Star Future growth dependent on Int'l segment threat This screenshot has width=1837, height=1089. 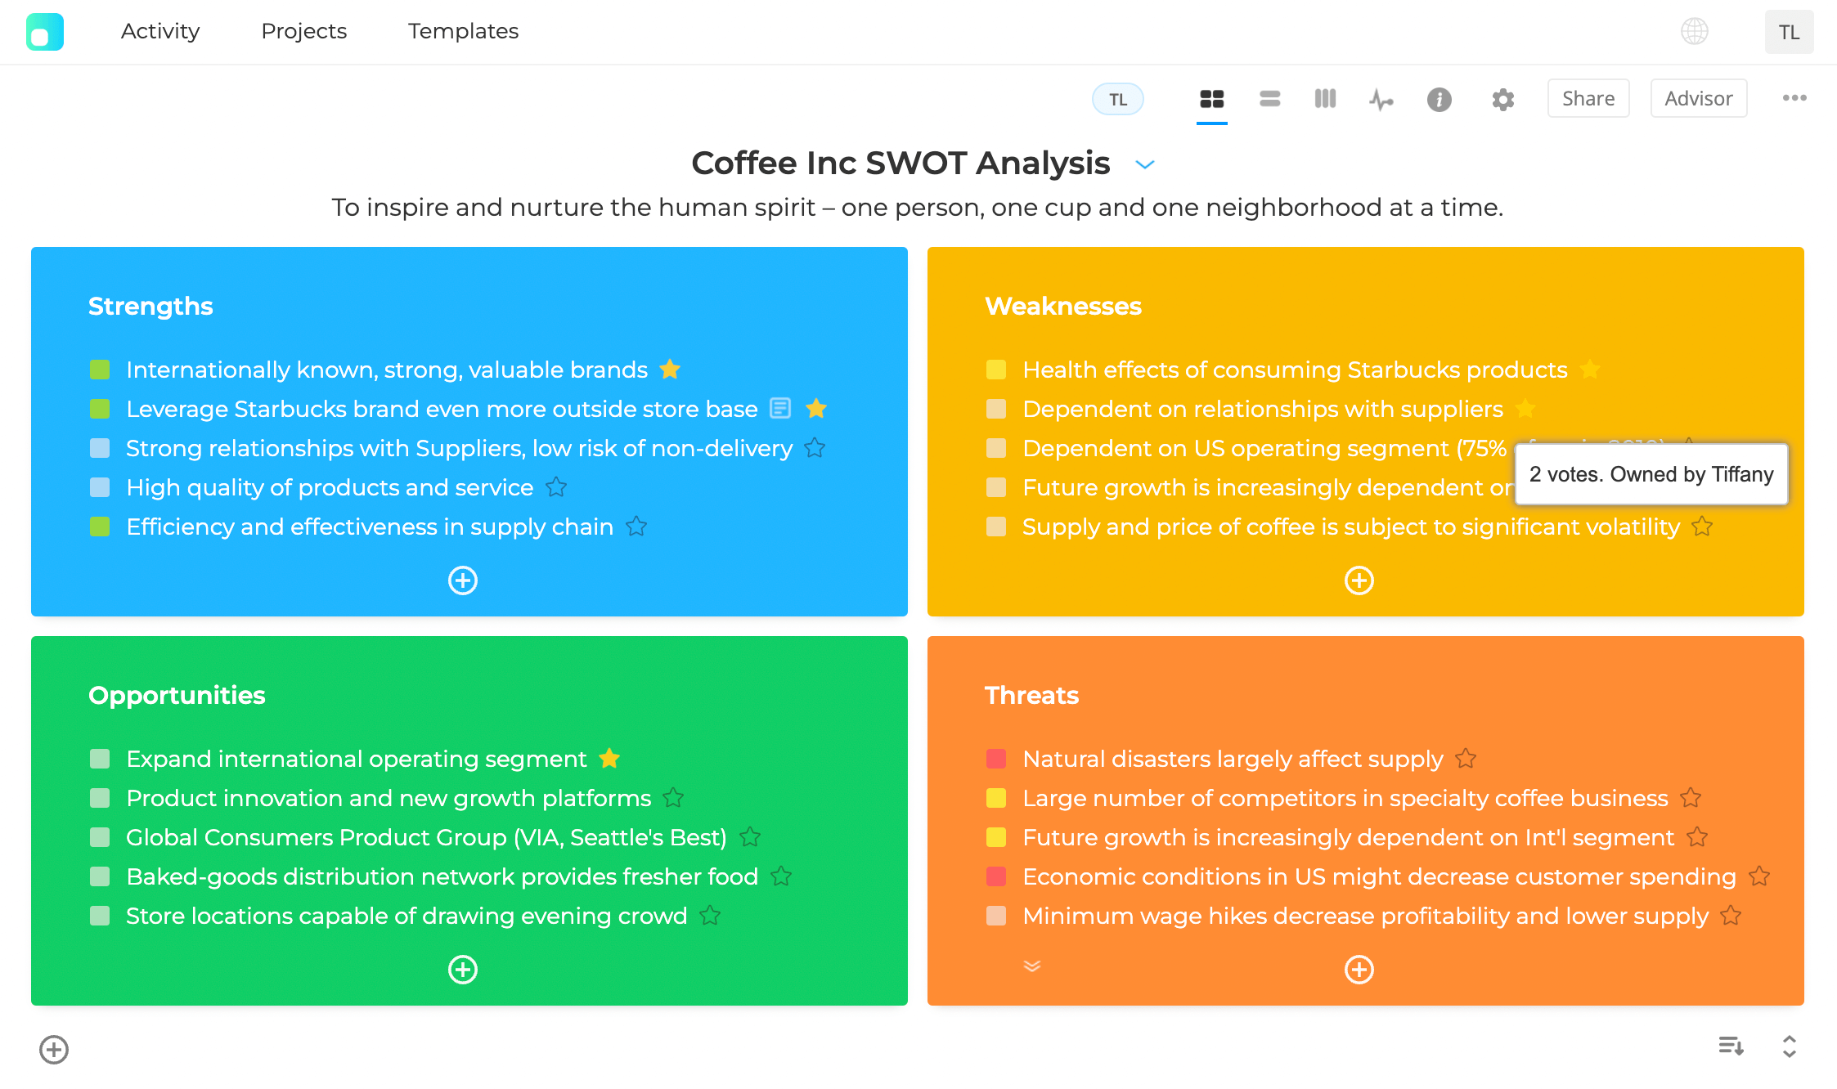(x=1697, y=837)
